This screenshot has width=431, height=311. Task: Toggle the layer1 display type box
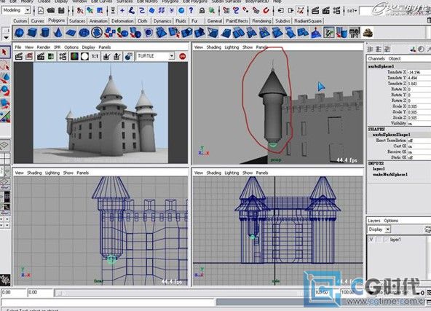pos(379,240)
